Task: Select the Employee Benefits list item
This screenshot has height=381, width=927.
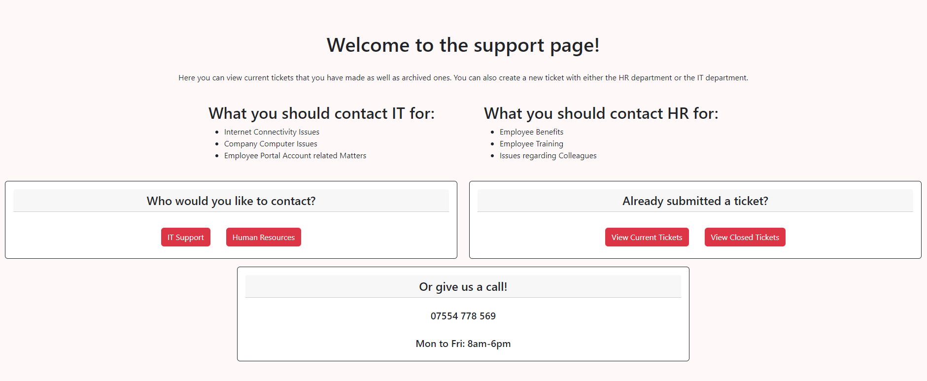Action: [x=531, y=132]
